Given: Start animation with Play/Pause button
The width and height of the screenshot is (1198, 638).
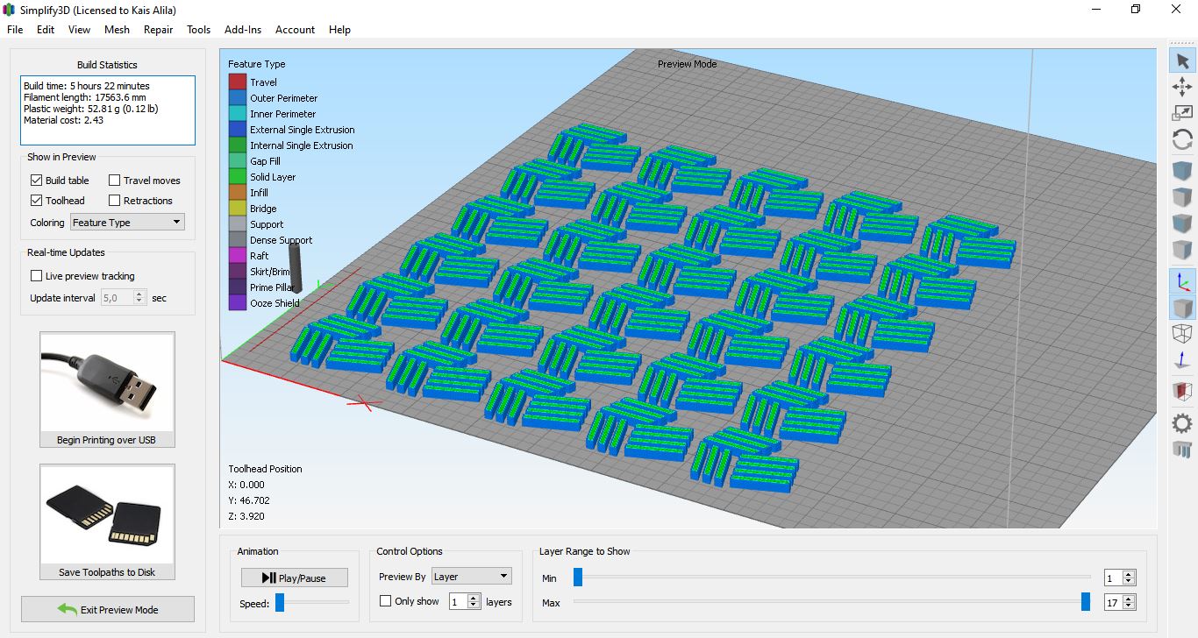Looking at the screenshot, I should (295, 578).
